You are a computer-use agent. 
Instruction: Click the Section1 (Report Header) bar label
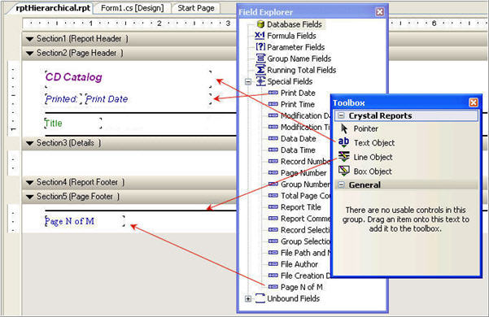pyautogui.click(x=82, y=39)
